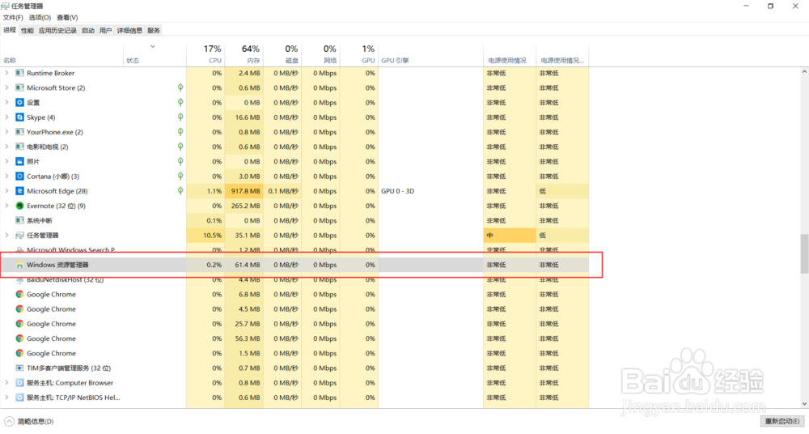Click the leaf status icon for Cortana
Viewport: 809px width, 434px height.
(x=180, y=177)
